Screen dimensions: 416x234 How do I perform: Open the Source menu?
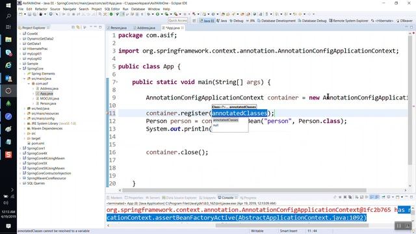tap(55, 9)
